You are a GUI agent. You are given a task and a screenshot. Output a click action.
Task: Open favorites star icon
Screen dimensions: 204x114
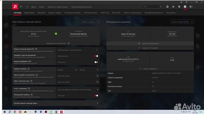pyautogui.click(x=173, y=7)
